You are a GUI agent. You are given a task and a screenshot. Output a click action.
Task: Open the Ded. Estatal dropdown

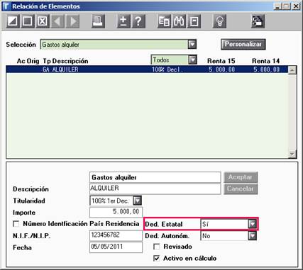coord(253,224)
